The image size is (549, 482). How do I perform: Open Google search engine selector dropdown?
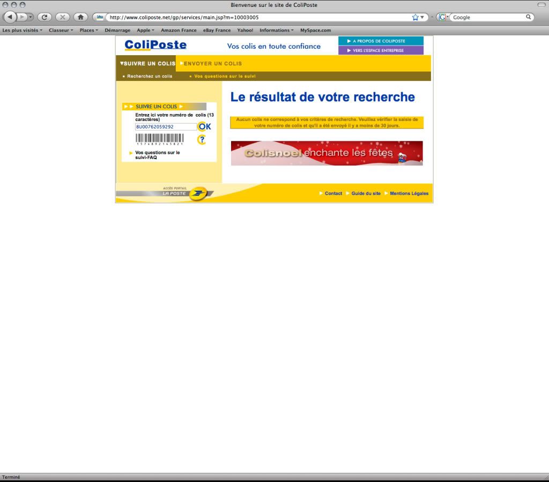click(443, 17)
